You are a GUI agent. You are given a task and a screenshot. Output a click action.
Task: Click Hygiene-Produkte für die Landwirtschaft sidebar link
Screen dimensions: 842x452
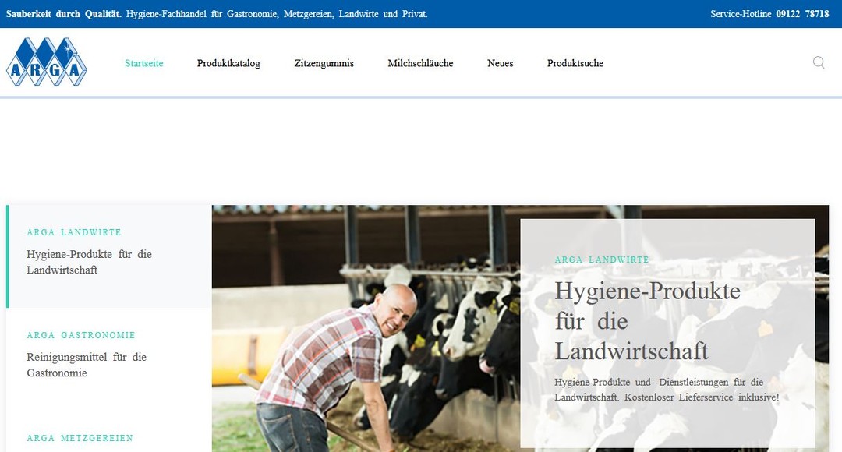[90, 262]
